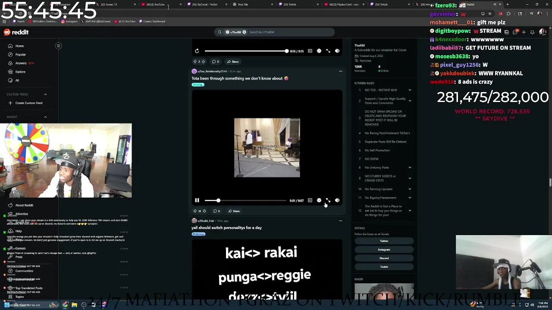Viewport: 552px width, 310px height.
Task: Open the Twitch social link button
Action: [x=384, y=267]
